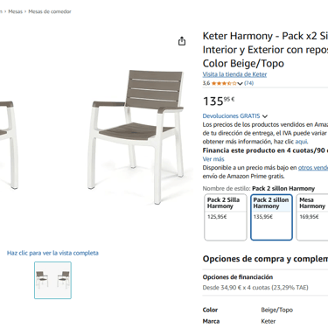Screen dimensions: 328x328
Task: Select Pack 2 Silla Harmony style
Action: [x=226, y=217]
